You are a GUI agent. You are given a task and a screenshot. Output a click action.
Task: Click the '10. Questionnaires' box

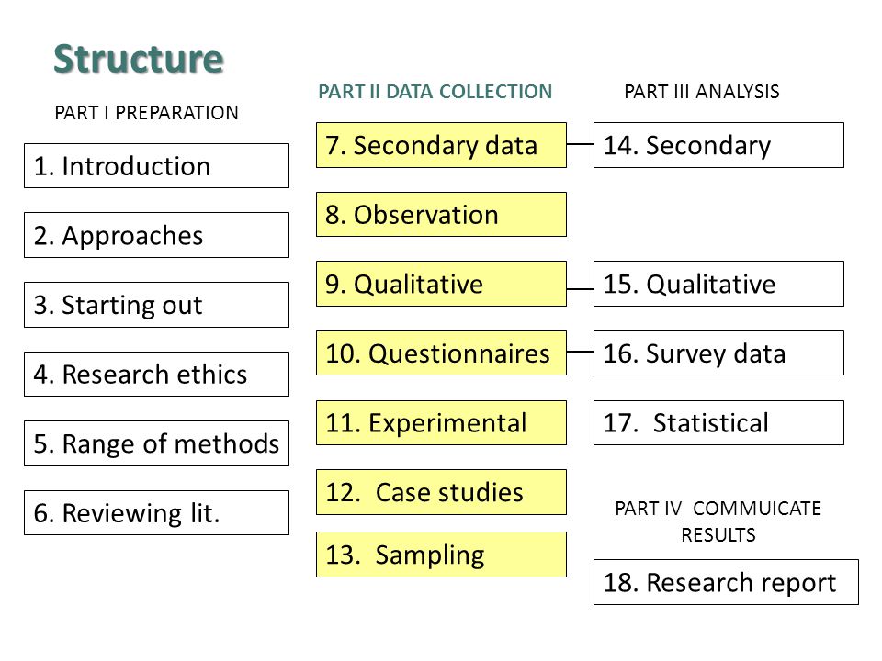[441, 353]
